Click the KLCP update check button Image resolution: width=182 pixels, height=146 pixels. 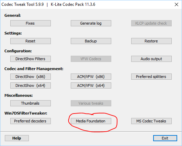(151, 23)
